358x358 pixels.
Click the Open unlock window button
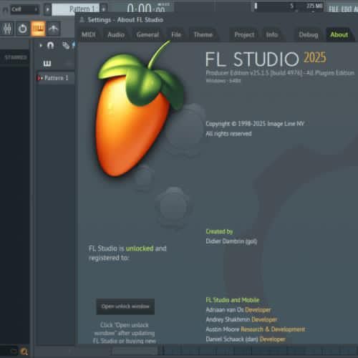125,306
